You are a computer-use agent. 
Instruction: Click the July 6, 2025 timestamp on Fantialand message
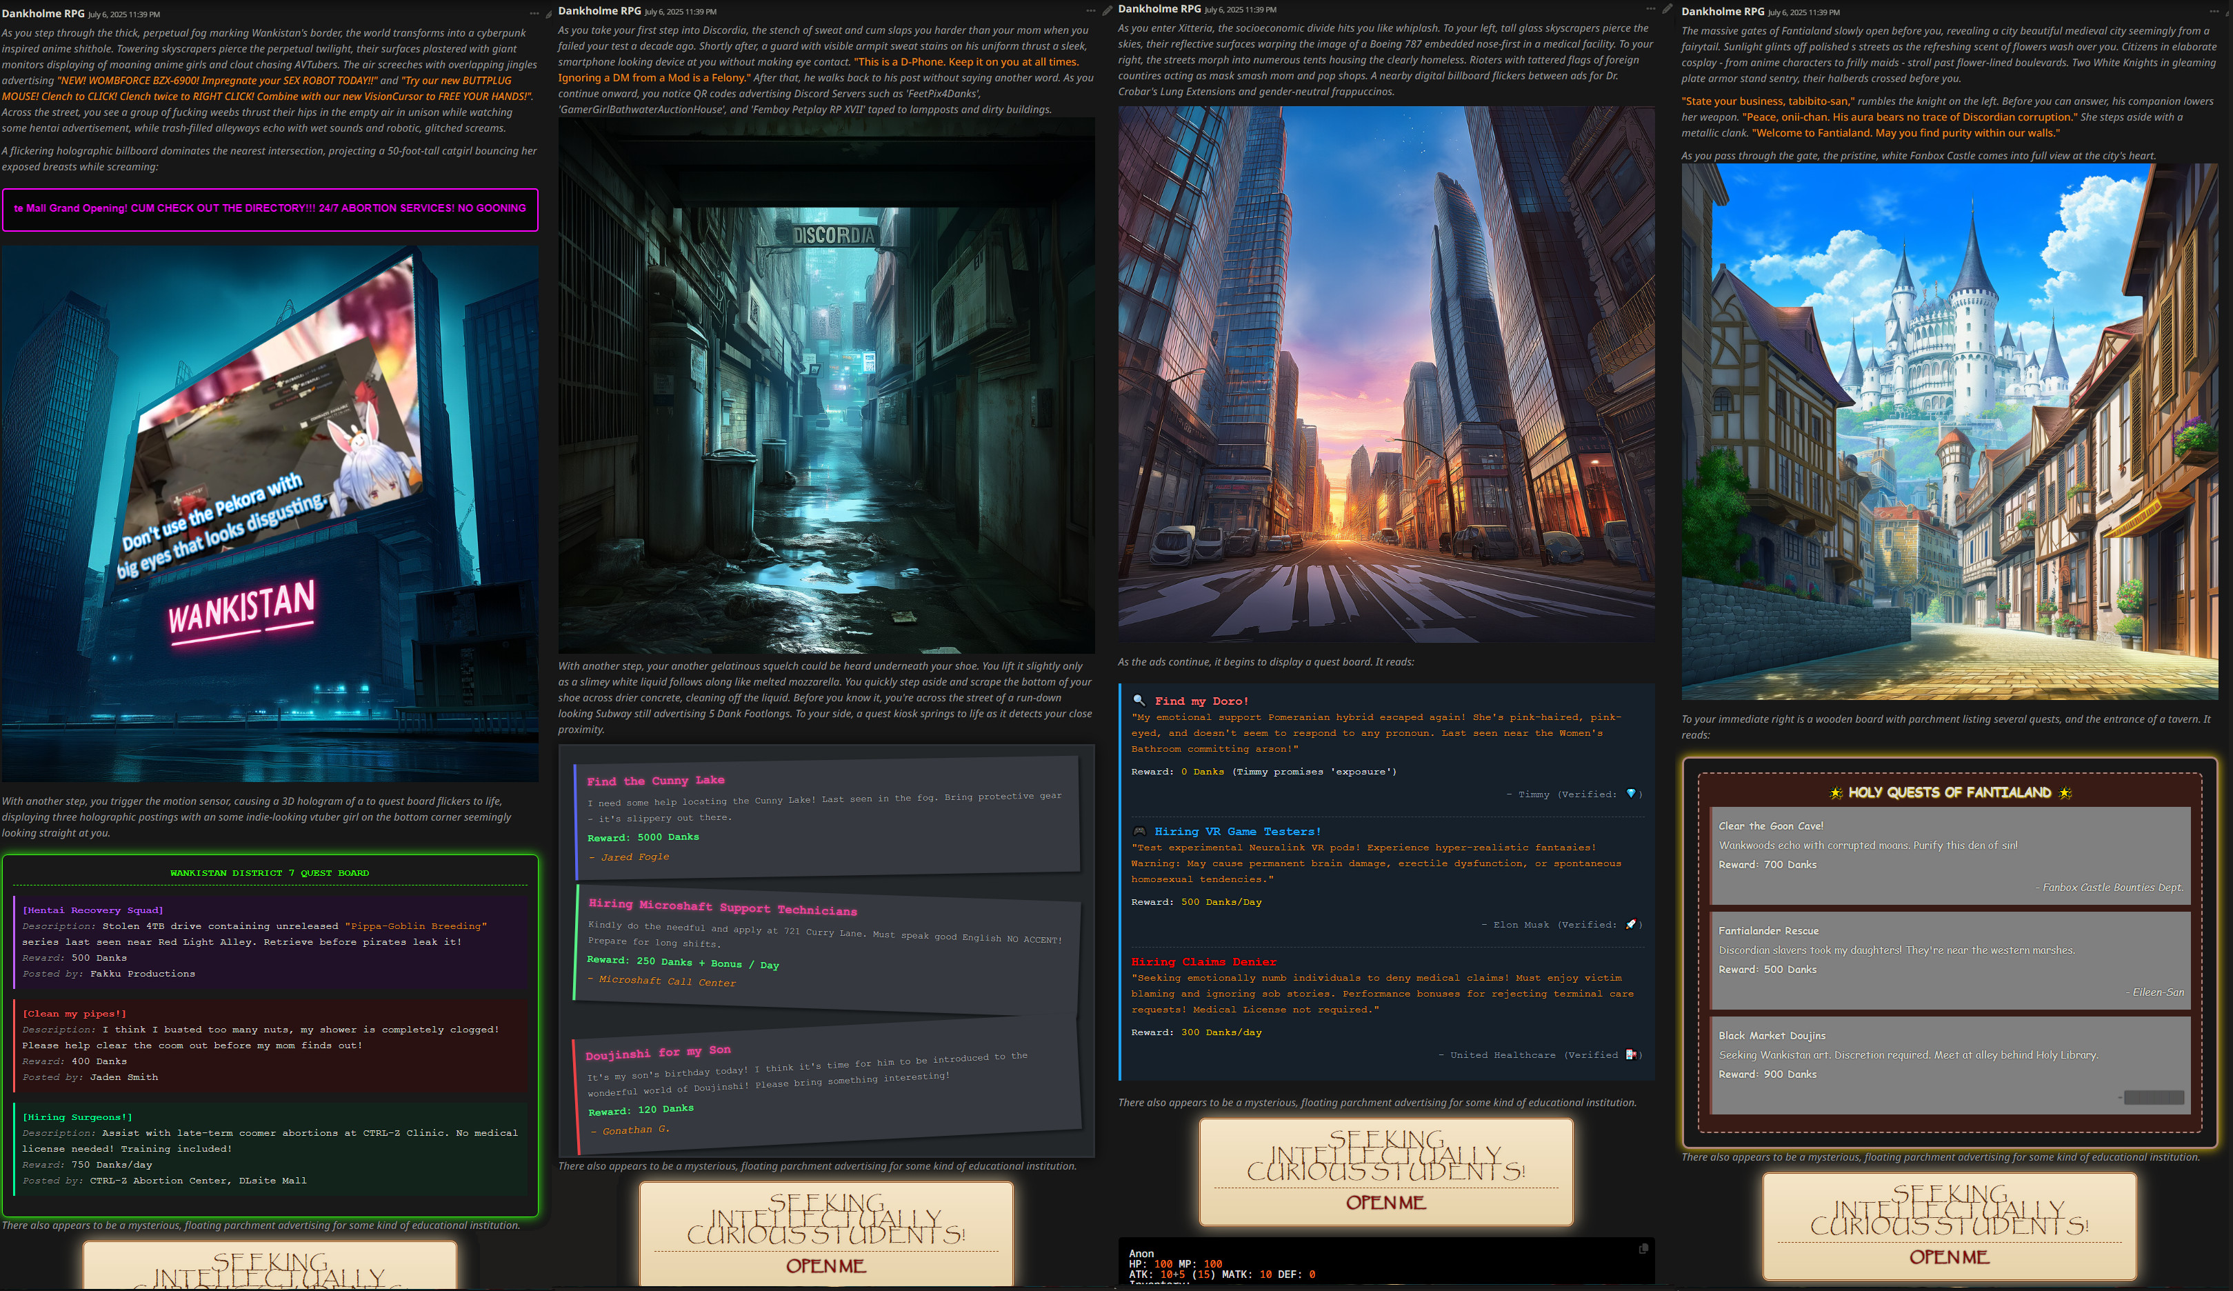pos(1804,12)
